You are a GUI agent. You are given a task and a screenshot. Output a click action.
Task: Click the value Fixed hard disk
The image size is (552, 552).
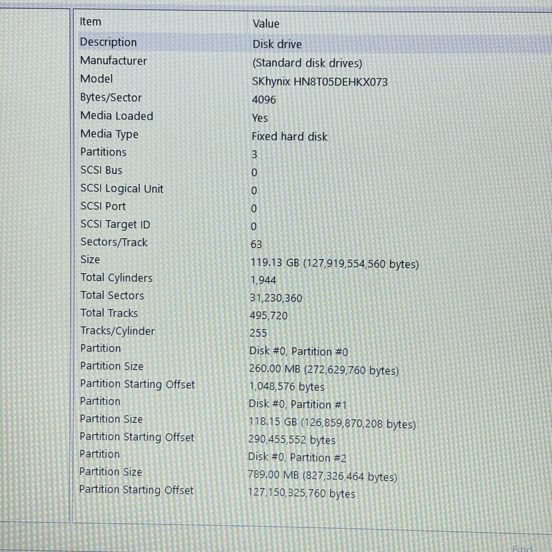(289, 137)
